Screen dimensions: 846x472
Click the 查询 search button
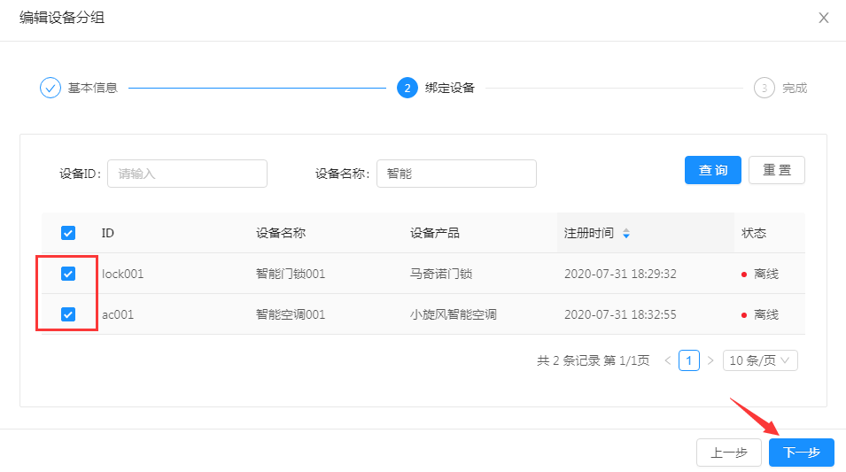click(x=712, y=170)
